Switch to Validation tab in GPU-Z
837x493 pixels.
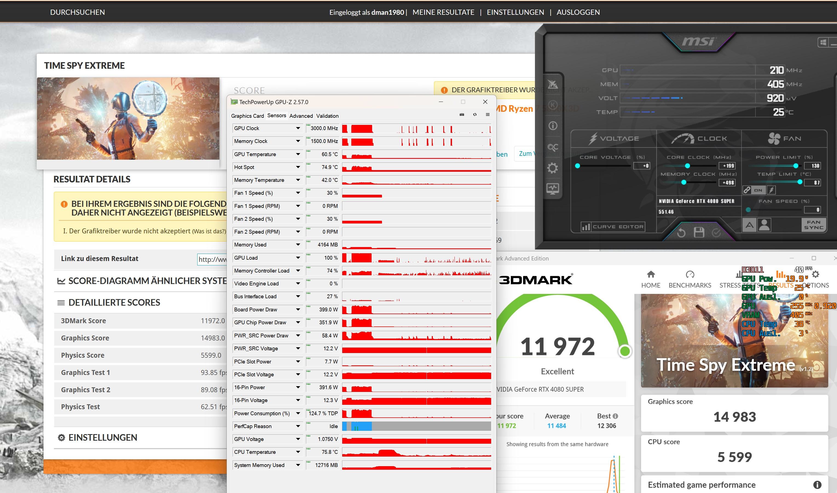[327, 116]
